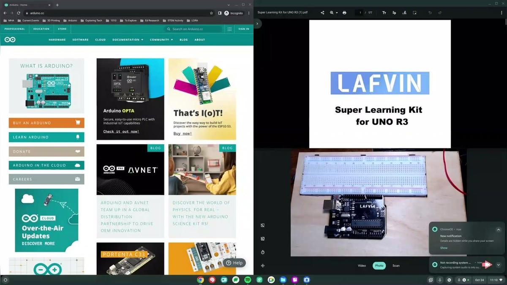Click Sign In on Arduino site
Viewport: 507px width, 285px height.
[x=244, y=29]
